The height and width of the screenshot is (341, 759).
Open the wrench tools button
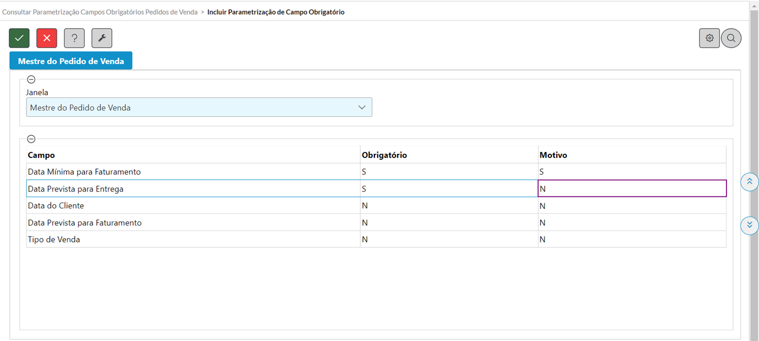(102, 38)
